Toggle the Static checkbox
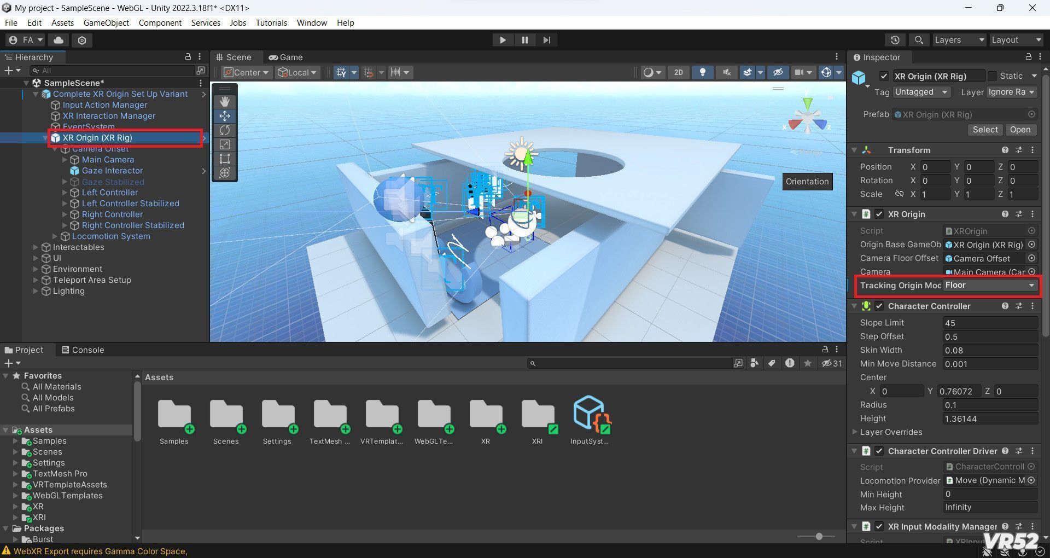The width and height of the screenshot is (1050, 558). coord(992,76)
